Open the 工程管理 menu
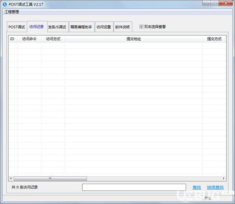 12,12
